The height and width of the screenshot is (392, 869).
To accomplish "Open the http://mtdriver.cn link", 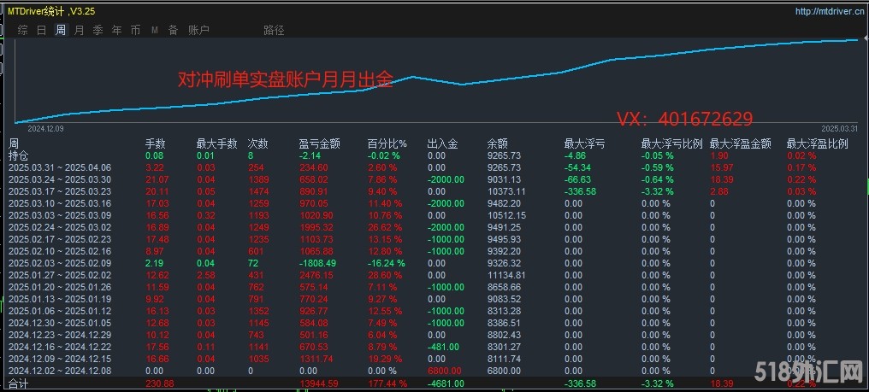I will [x=829, y=10].
